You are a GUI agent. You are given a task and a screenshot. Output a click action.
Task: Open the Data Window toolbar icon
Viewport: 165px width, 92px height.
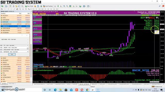[14, 6]
